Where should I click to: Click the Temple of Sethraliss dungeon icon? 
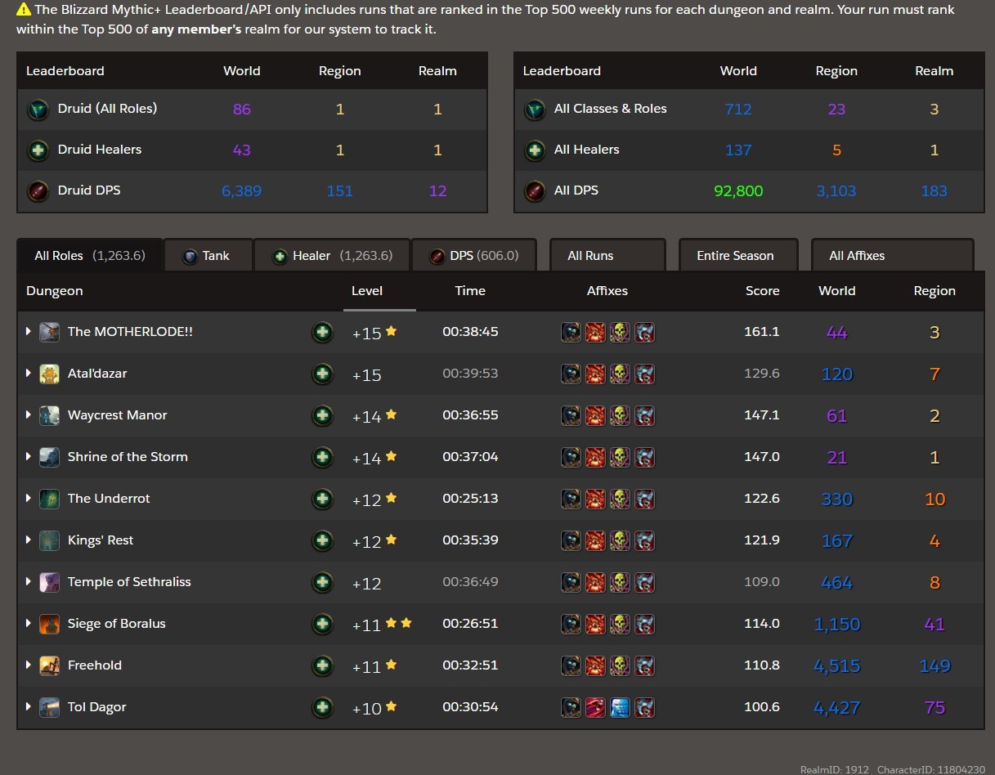pyautogui.click(x=49, y=582)
